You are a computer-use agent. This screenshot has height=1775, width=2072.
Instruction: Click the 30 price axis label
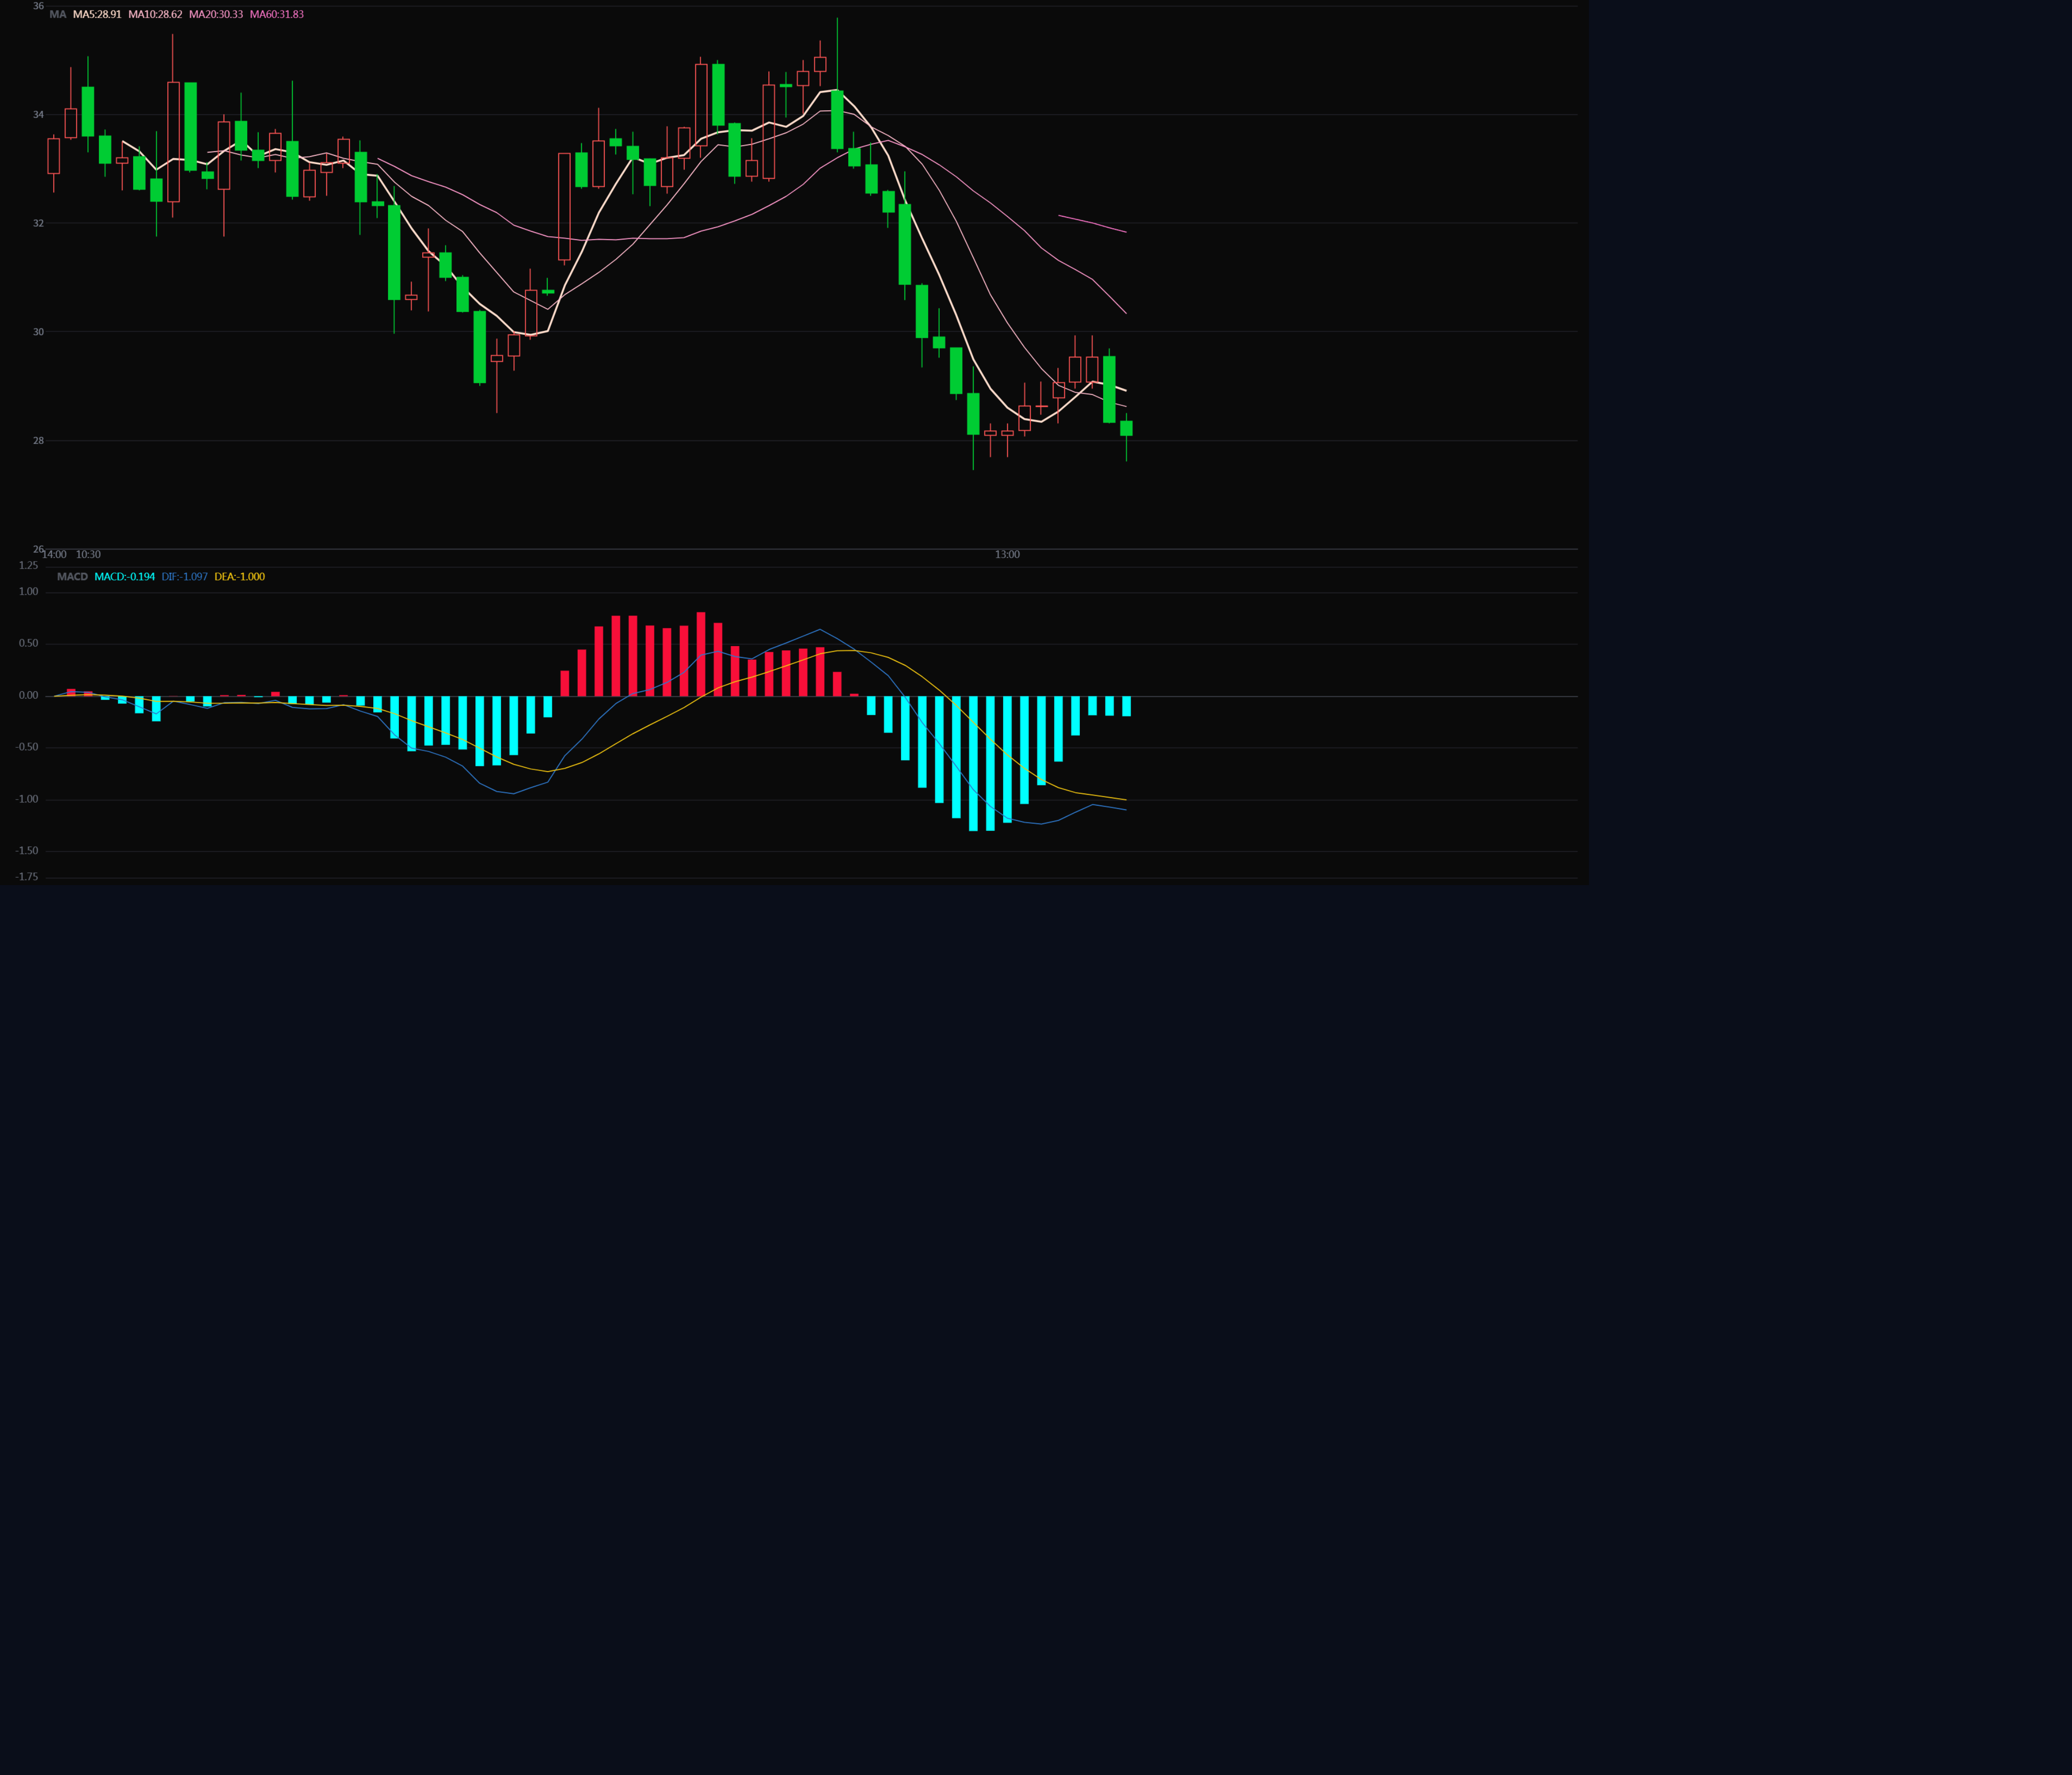(38, 332)
